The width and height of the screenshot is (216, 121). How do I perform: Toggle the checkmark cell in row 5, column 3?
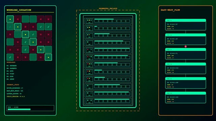[25, 50]
